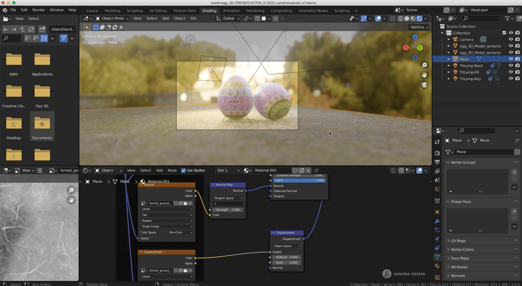Pin the node editor material
The height and width of the screenshot is (286, 522).
(x=316, y=170)
